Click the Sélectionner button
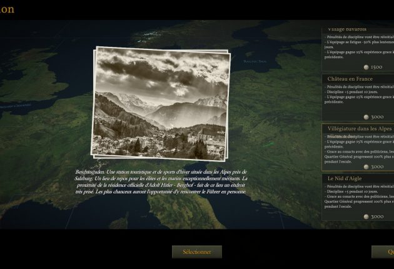 pyautogui.click(x=197, y=251)
